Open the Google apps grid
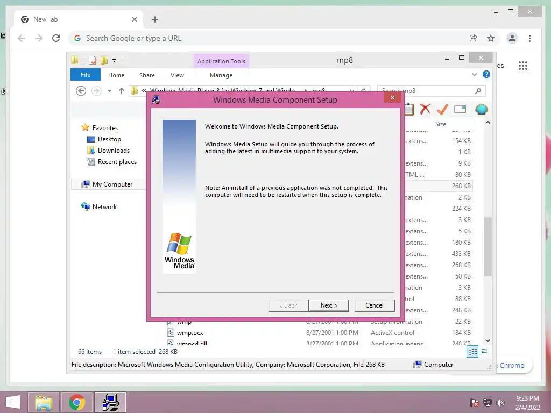The height and width of the screenshot is (413, 551). [x=523, y=65]
